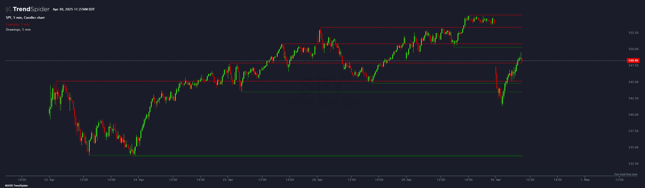Click the red 548.46 current price tag
This screenshot has height=188, width=645.
[633, 61]
